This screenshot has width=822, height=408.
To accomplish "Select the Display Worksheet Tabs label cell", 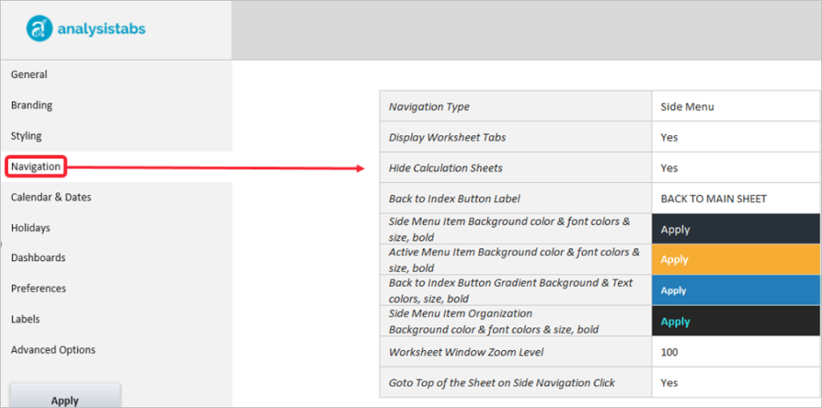I will click(516, 137).
